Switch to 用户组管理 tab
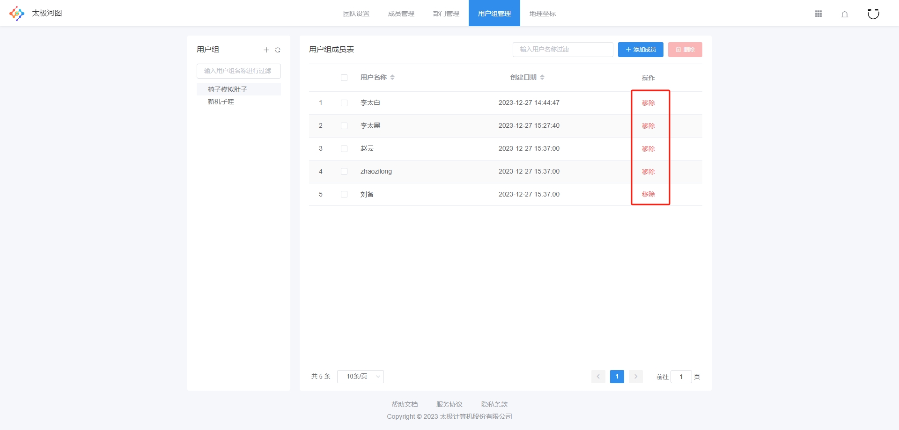This screenshot has height=430, width=899. 494,14
